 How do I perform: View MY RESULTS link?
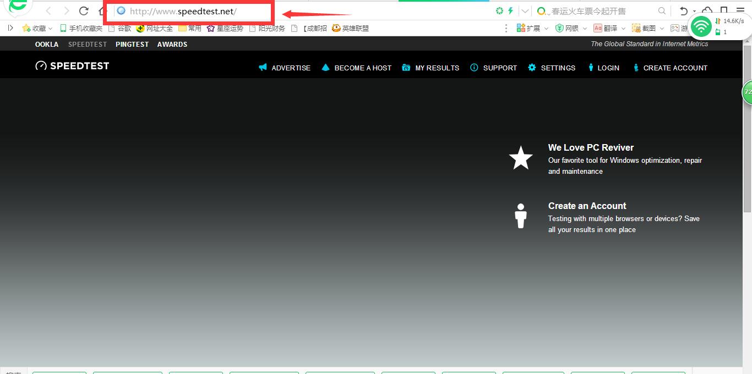(x=437, y=68)
